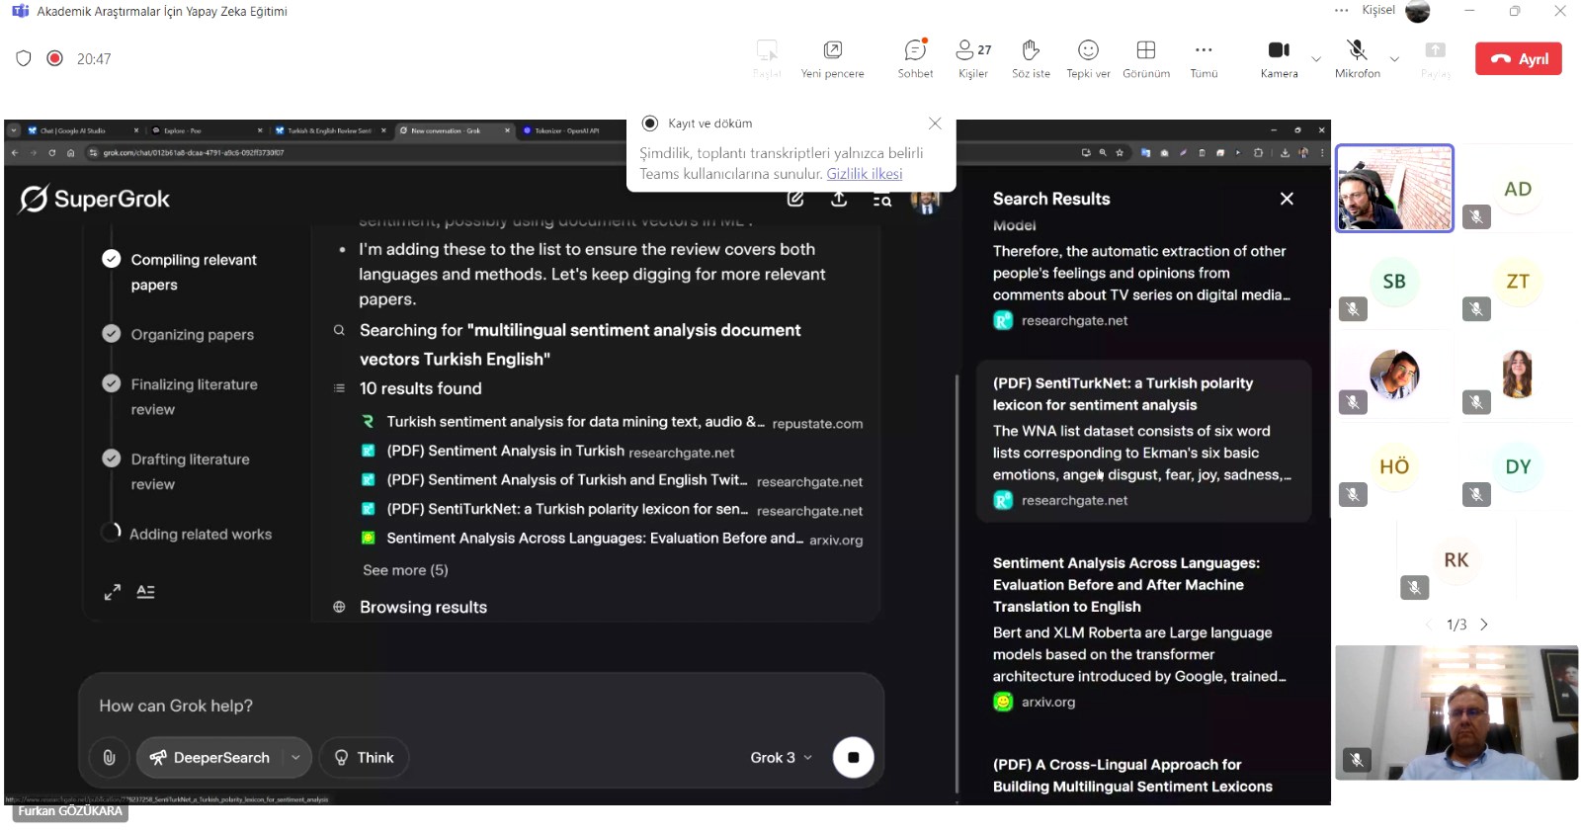1581x835 pixels.
Task: Go to next participants page arrow
Action: (1484, 625)
